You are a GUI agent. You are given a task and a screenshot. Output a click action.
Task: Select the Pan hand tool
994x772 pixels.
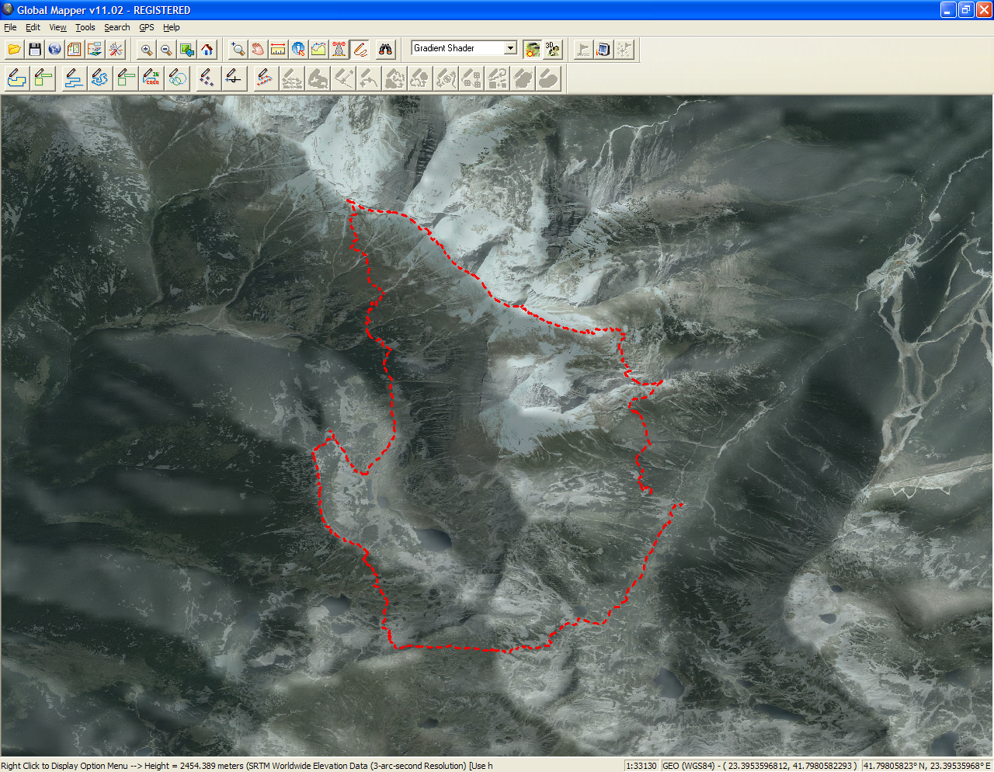click(x=258, y=50)
